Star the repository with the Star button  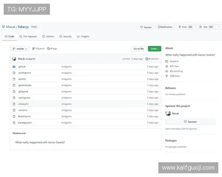pos(206,27)
